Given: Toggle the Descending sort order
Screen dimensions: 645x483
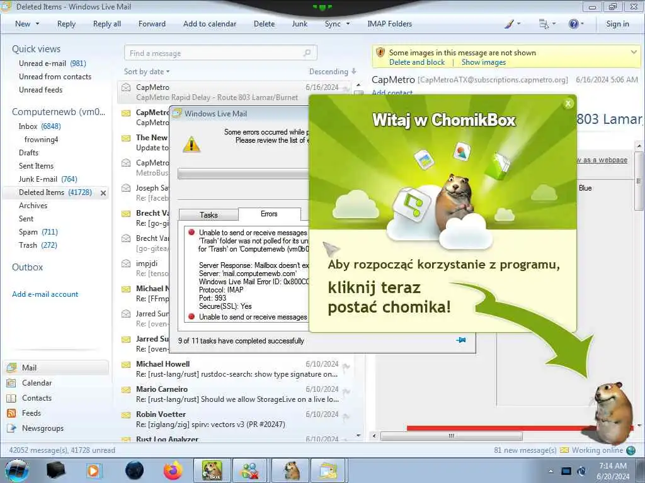Looking at the screenshot, I should [x=333, y=72].
